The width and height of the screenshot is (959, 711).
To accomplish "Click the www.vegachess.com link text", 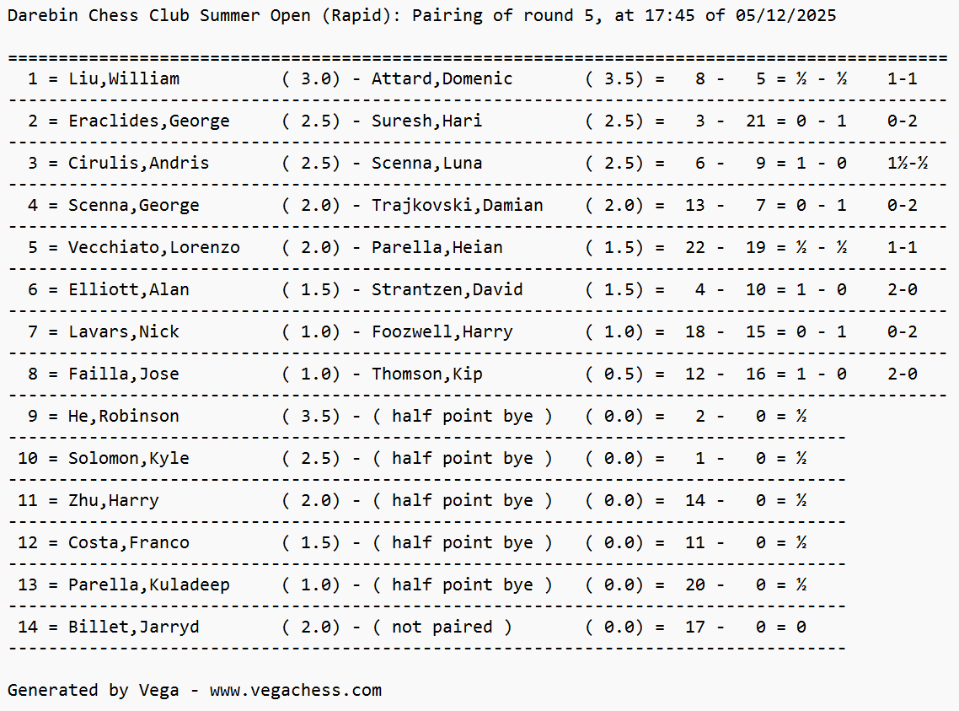I will 295,691.
